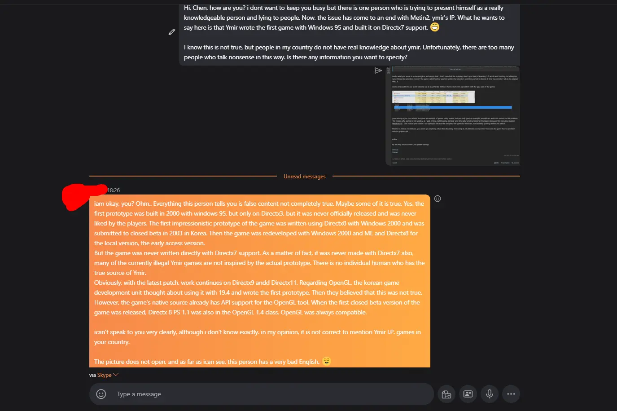This screenshot has width=617, height=411.
Task: Click the orange 'Skype' label
Action: 104,375
